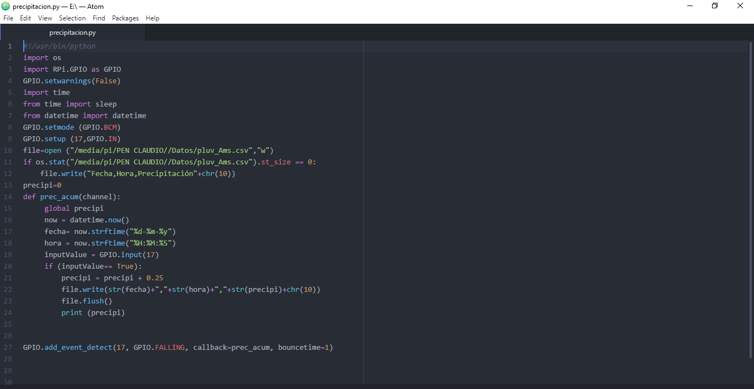
Task: Minimize the Atom window
Action: 689,6
